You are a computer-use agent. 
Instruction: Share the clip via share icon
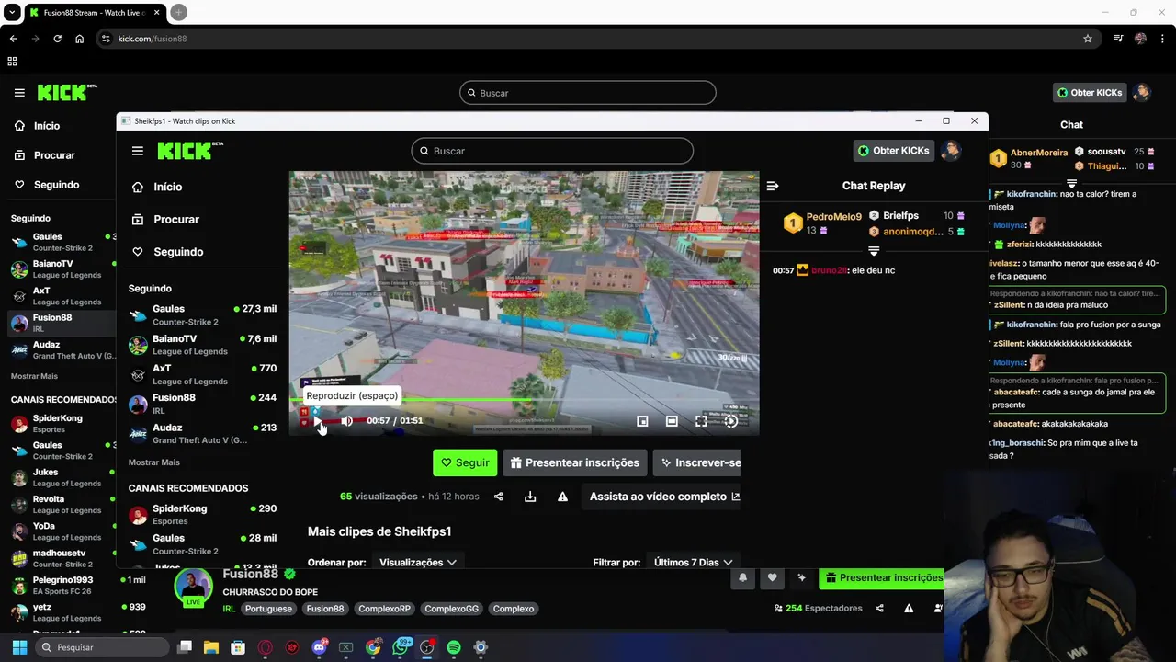(x=498, y=496)
